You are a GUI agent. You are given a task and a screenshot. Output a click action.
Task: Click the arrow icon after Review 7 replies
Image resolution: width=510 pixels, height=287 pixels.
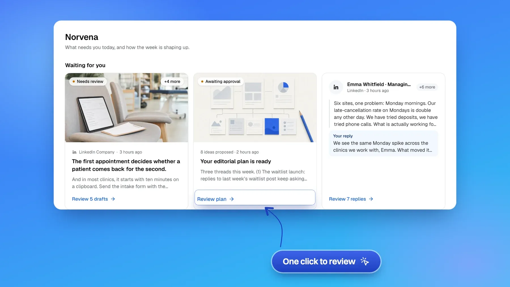[371, 199]
